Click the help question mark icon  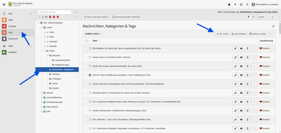[241, 4]
